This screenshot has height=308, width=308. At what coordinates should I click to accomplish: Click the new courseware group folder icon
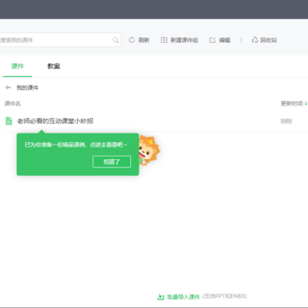click(x=164, y=40)
